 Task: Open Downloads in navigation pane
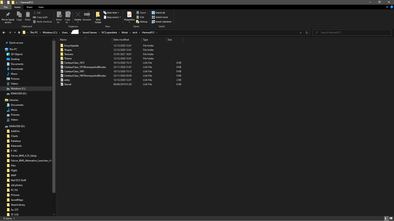click(17, 69)
